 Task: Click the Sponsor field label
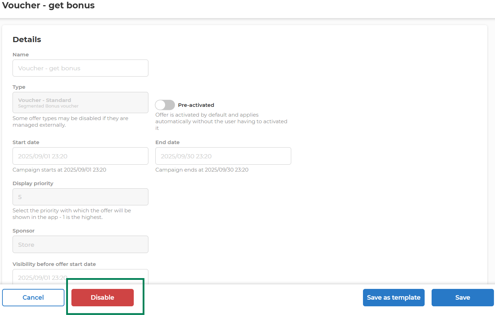(x=23, y=231)
